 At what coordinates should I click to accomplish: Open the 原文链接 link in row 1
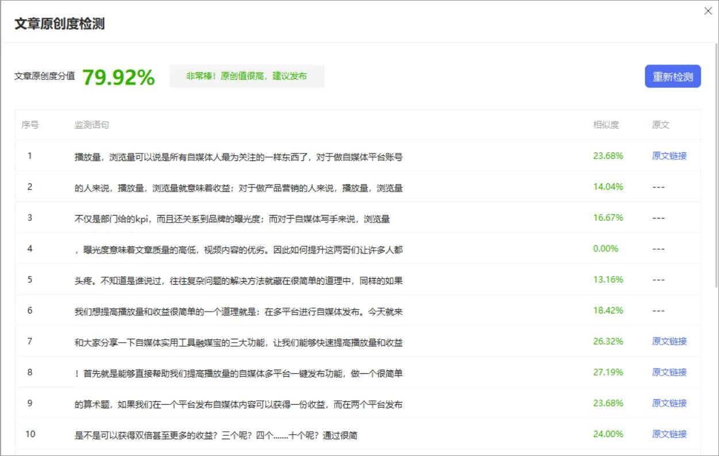click(x=668, y=155)
